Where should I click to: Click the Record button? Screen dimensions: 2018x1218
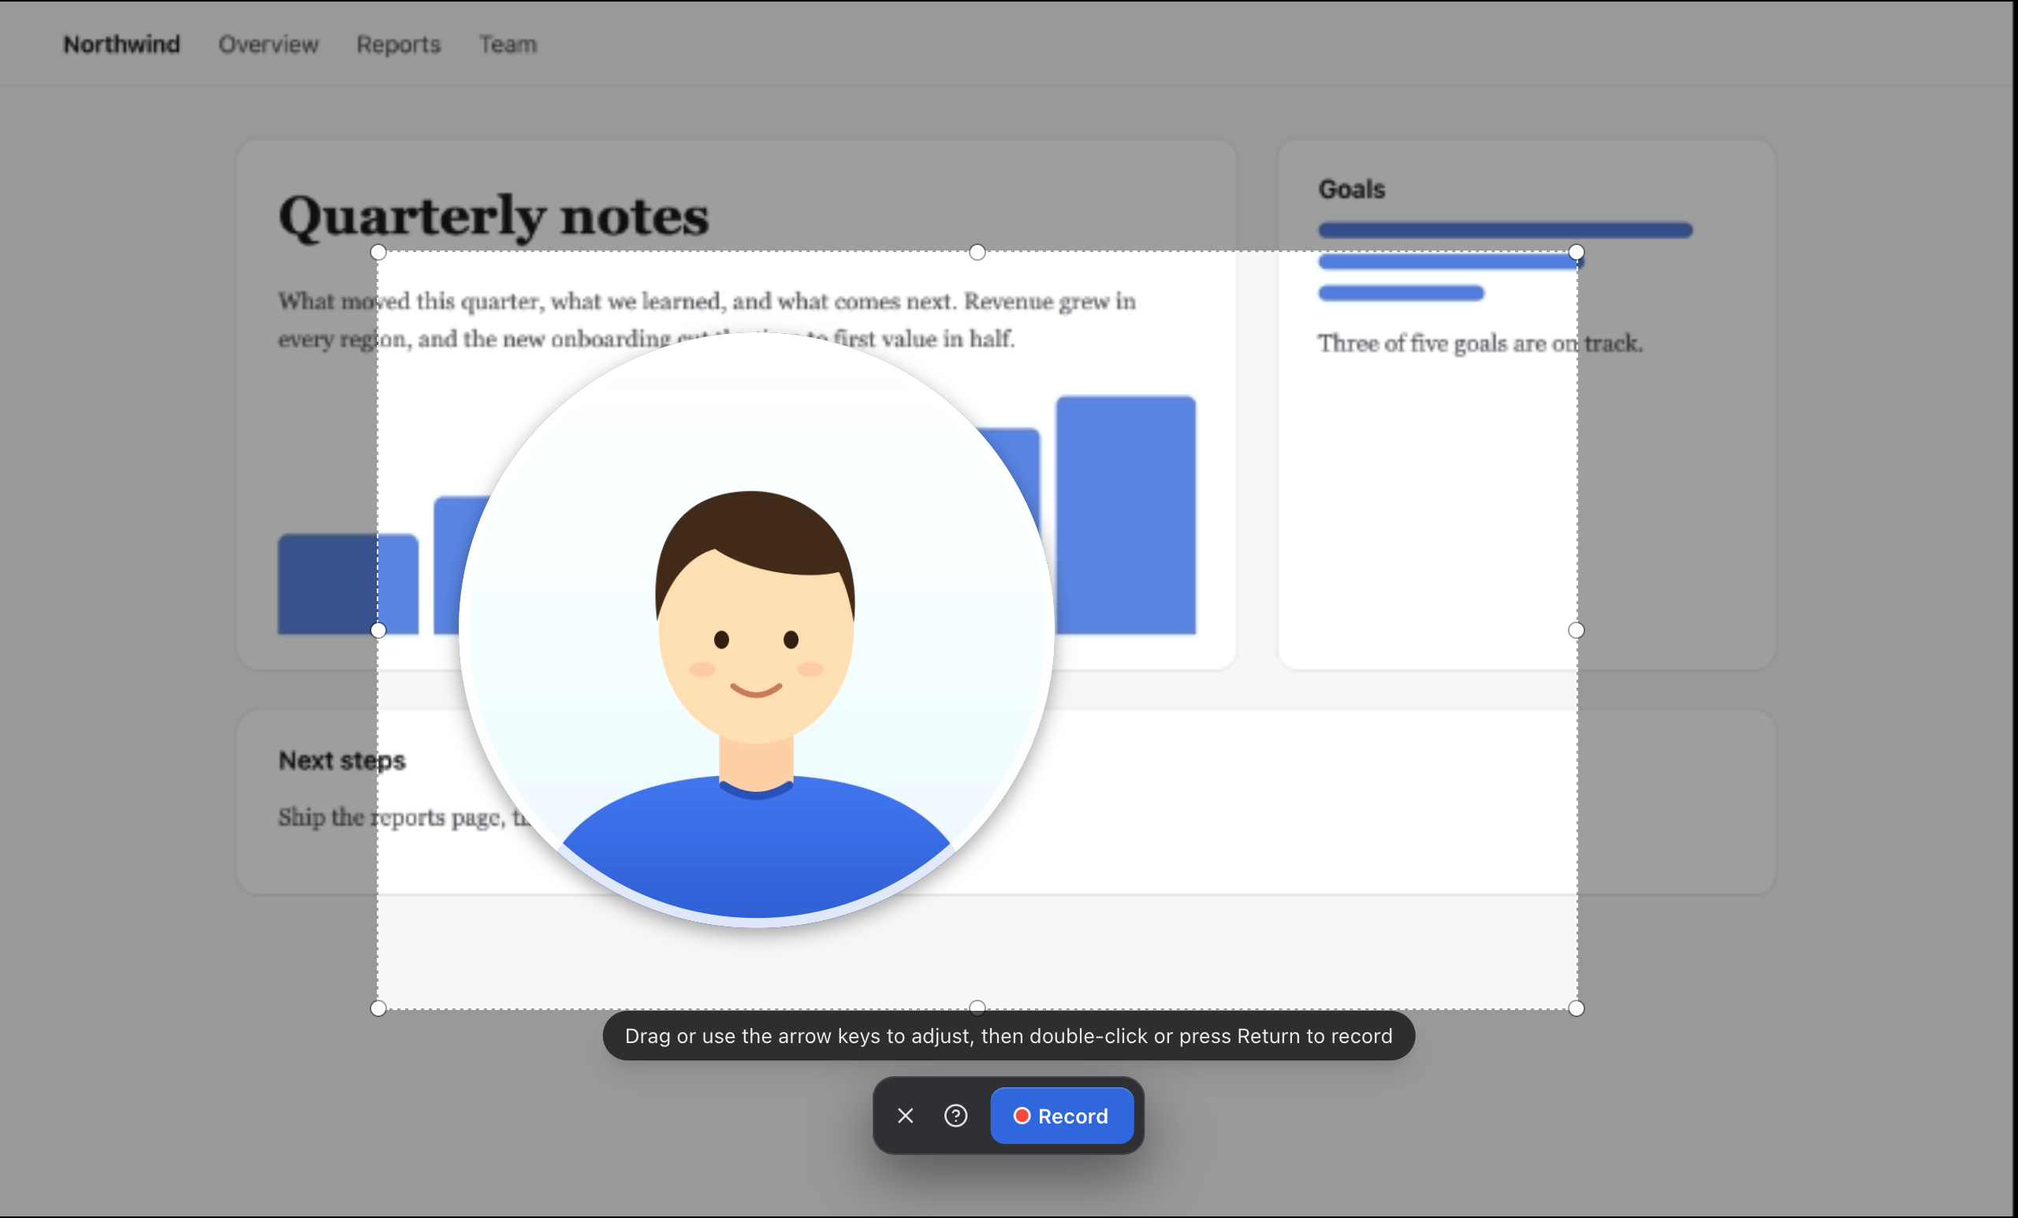[1061, 1116]
